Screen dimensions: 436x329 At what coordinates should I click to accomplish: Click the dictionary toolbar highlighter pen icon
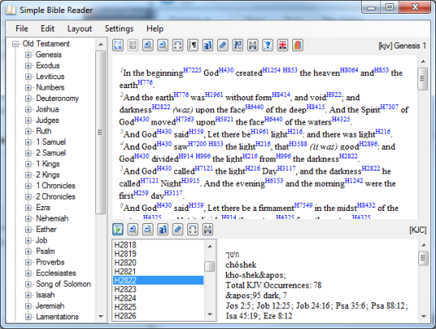178,230
